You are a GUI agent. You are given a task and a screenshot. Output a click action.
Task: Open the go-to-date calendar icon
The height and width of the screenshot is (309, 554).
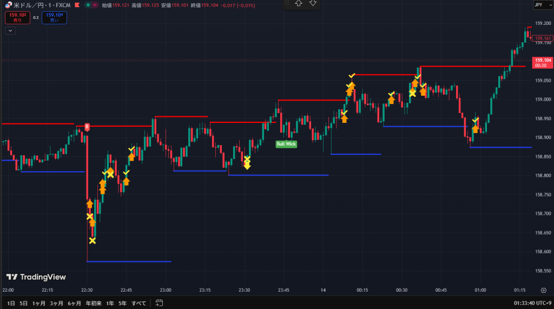click(159, 303)
